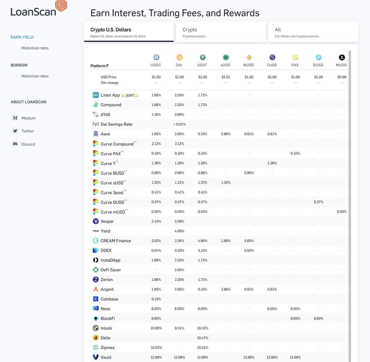Click Delio's 10.47% USDT rate
Image resolution: width=370 pixels, height=362 pixels.
[x=203, y=338]
